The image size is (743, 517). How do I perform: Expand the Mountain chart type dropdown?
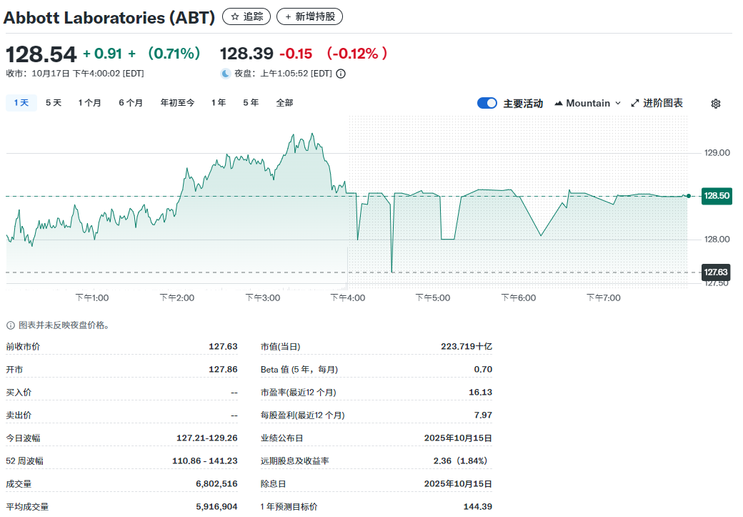pos(587,104)
